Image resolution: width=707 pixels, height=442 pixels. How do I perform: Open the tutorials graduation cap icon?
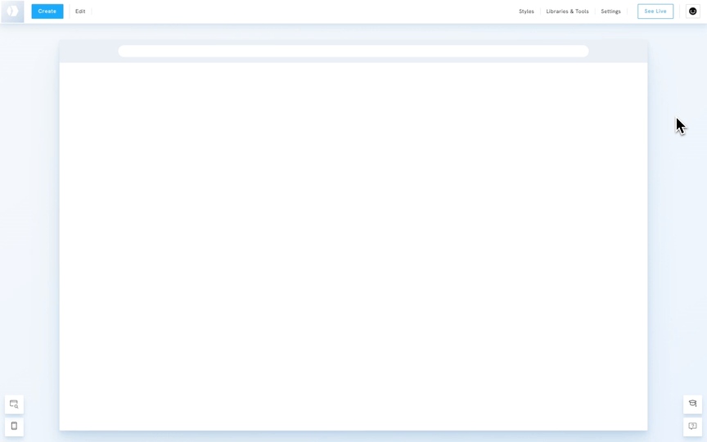point(692,404)
